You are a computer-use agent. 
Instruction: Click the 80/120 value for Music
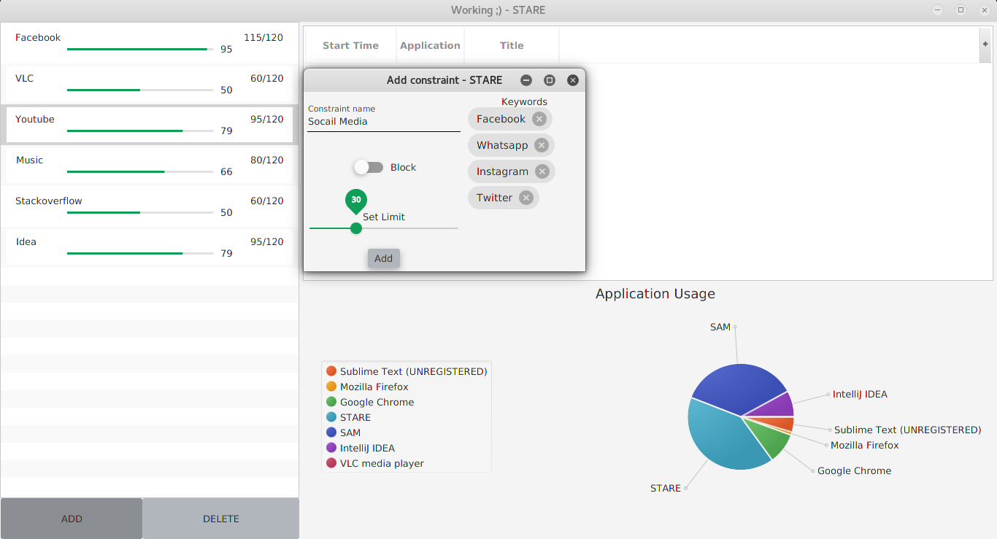point(267,160)
